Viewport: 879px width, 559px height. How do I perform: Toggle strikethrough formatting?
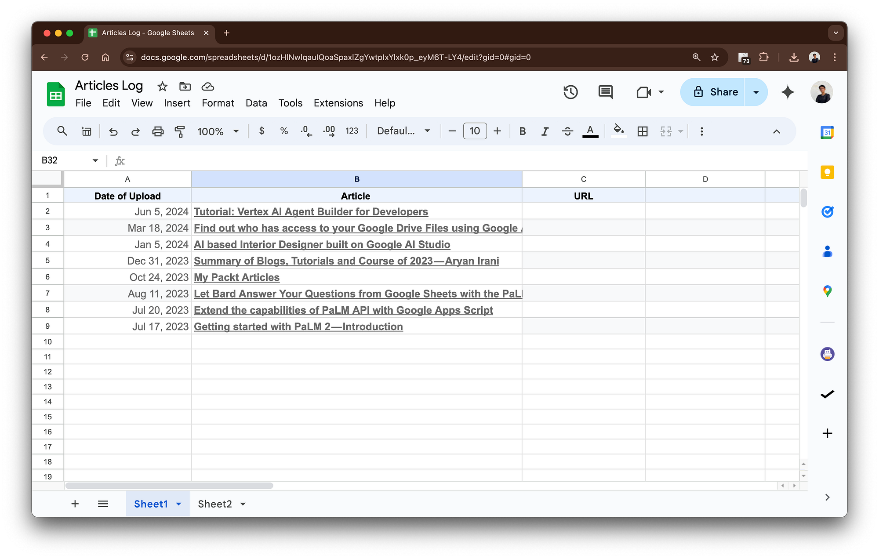[567, 131]
